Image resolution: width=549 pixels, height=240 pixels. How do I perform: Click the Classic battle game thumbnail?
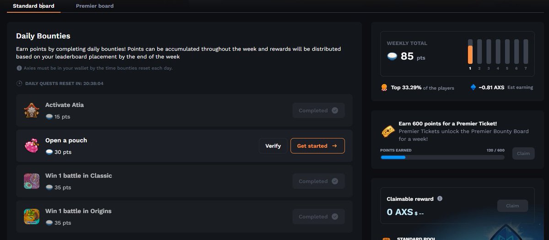pyautogui.click(x=32, y=181)
